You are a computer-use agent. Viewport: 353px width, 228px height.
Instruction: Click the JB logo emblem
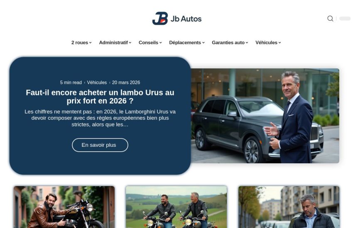[160, 18]
